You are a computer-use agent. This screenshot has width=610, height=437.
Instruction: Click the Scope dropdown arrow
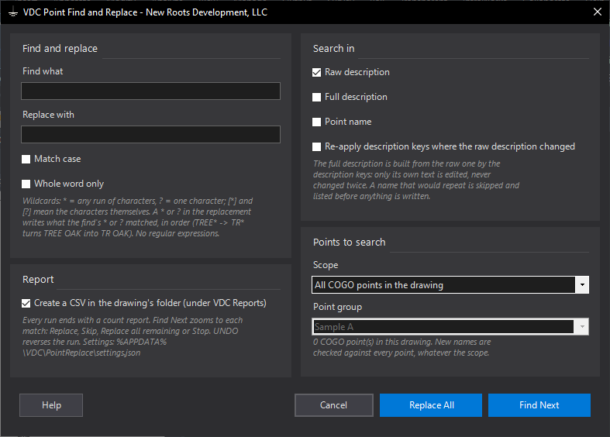point(582,285)
